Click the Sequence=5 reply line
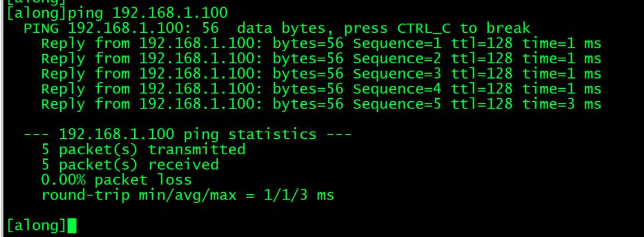The width and height of the screenshot is (644, 237). click(x=321, y=104)
